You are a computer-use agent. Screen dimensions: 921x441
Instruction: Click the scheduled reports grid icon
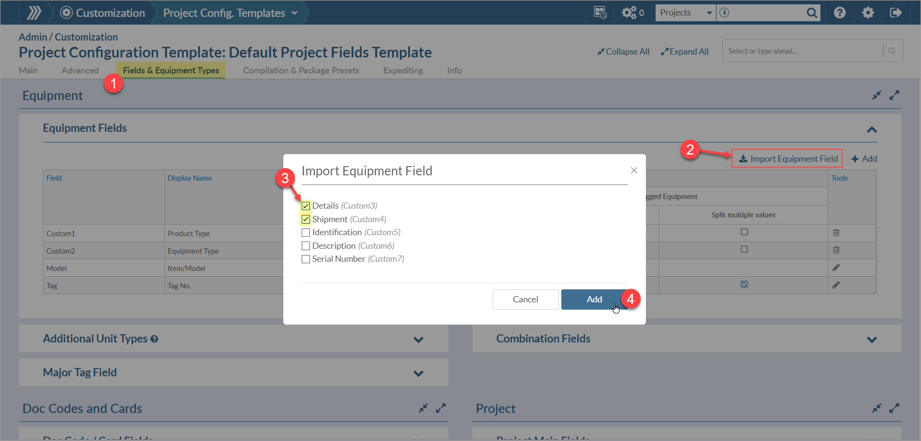click(600, 13)
